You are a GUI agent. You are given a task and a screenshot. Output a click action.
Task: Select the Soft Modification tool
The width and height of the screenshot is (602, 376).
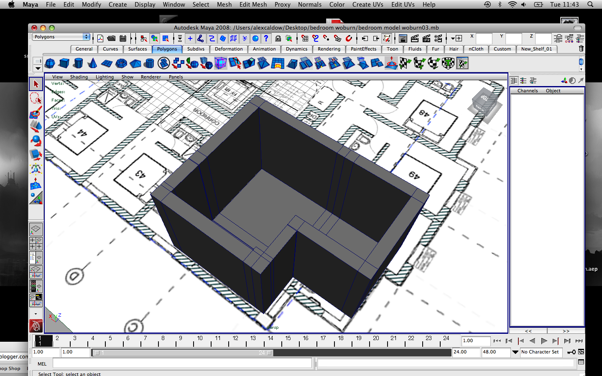(36, 183)
